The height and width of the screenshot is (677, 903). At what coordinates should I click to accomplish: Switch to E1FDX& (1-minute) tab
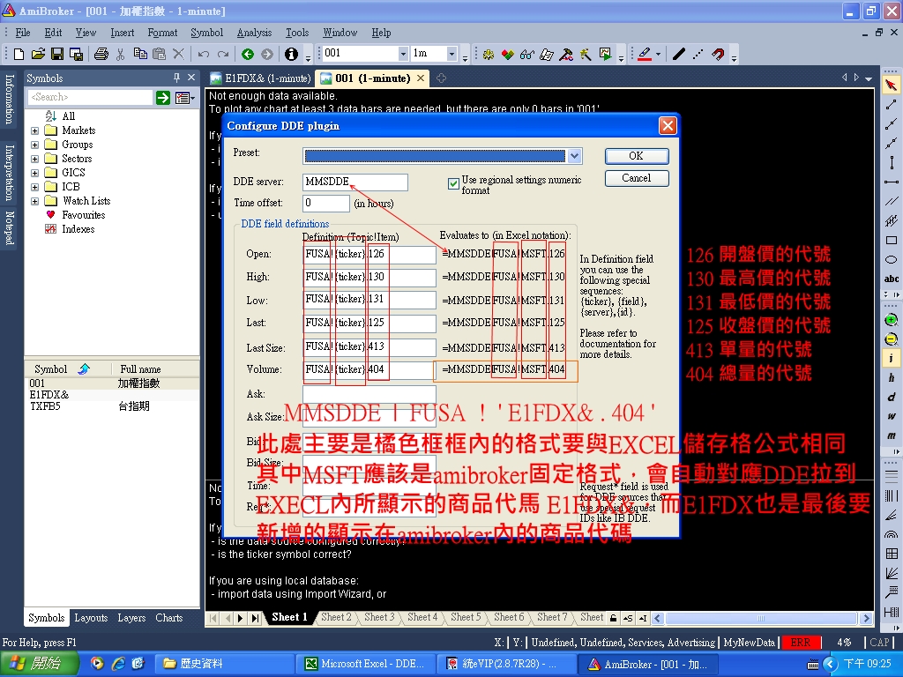(x=261, y=78)
